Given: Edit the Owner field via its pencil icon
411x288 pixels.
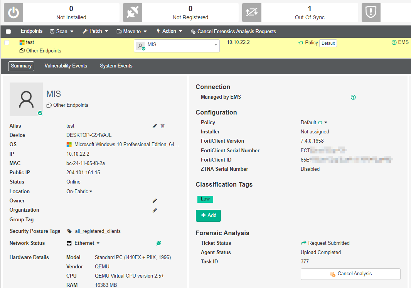Looking at the screenshot, I should pos(155,200).
